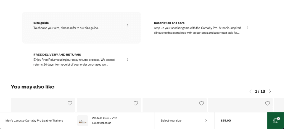Click Men's Lacoste Carnaby Pro Leather Trainers title
The image size is (284, 129).
pos(34,121)
